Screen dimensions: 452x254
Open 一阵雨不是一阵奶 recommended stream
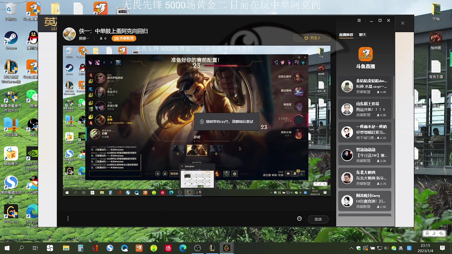365,132
